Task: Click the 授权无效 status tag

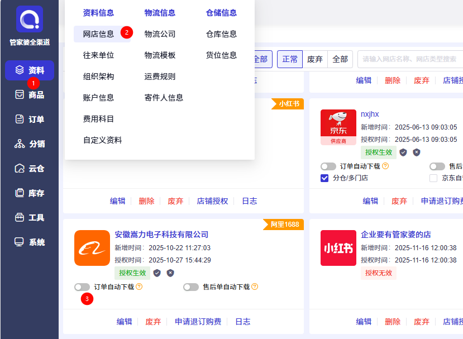Action: 379,273
